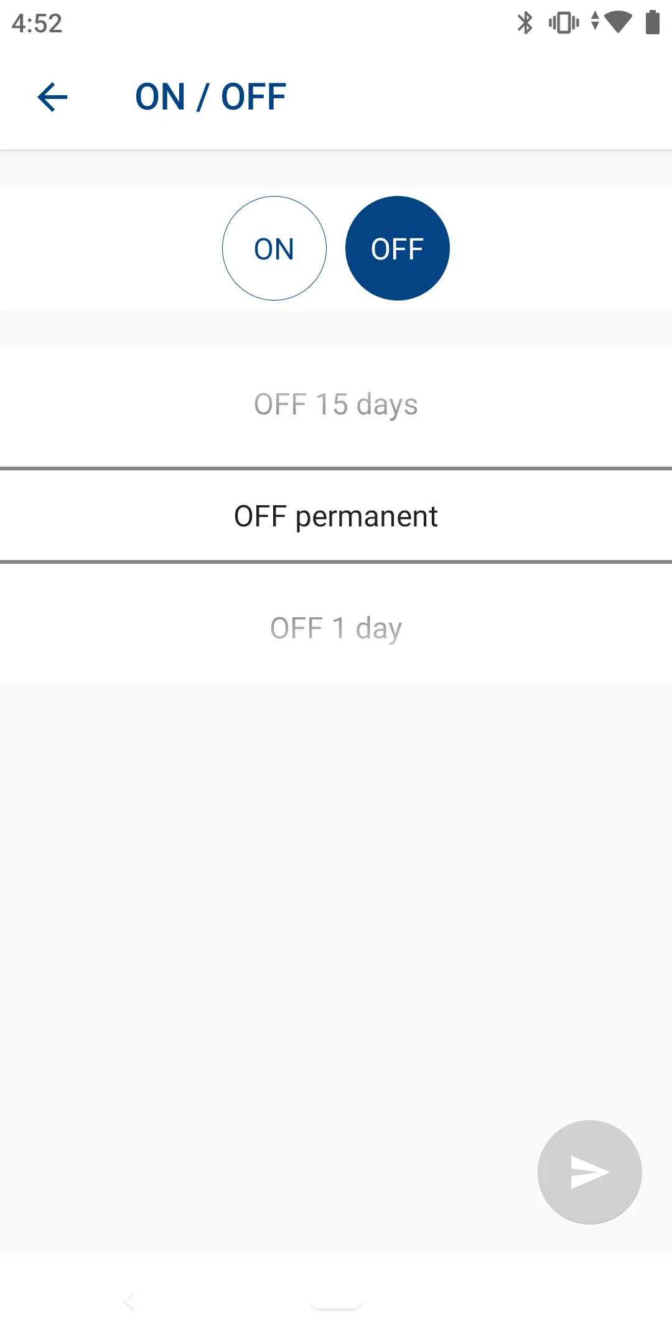Tap the 4:52 clock in status bar
The height and width of the screenshot is (1344, 672).
coord(37,24)
